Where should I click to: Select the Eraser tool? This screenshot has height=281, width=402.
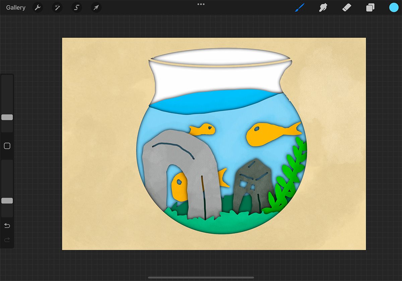point(346,7)
